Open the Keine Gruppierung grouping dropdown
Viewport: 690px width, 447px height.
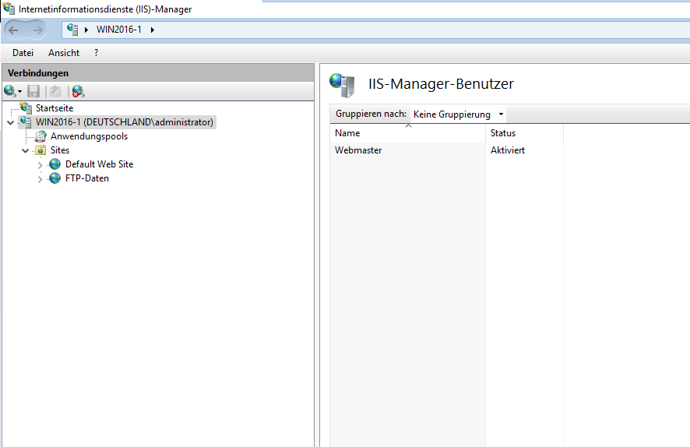(x=458, y=114)
